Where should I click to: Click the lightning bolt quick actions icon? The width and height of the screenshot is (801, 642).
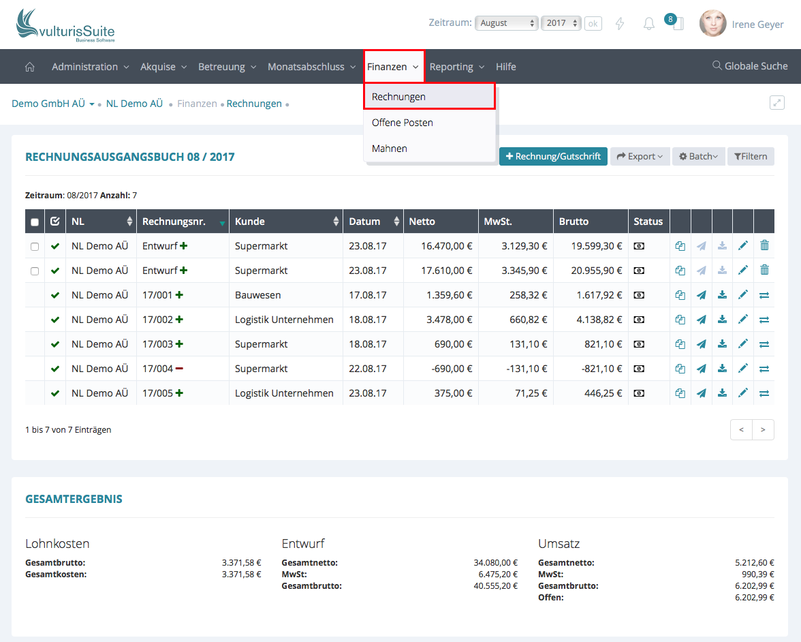pyautogui.click(x=620, y=24)
